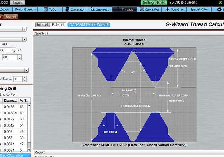Open the Quick Ref tab

pos(149,10)
